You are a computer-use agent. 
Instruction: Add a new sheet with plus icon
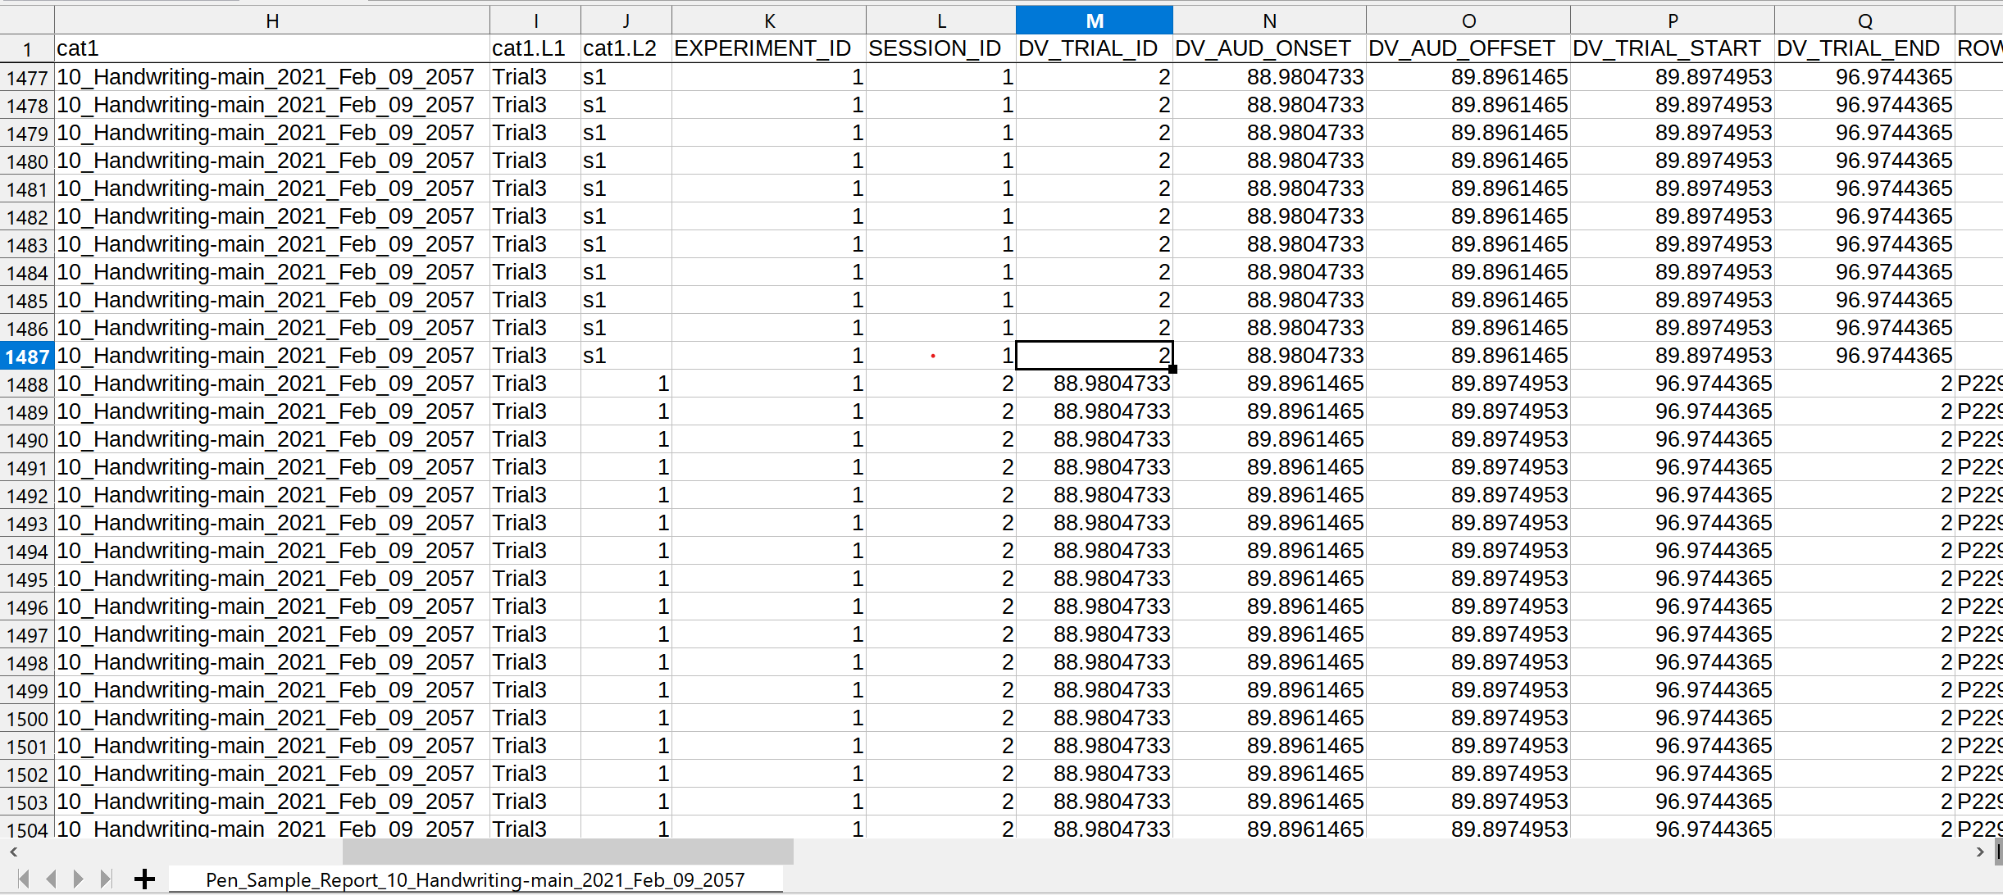click(x=144, y=879)
